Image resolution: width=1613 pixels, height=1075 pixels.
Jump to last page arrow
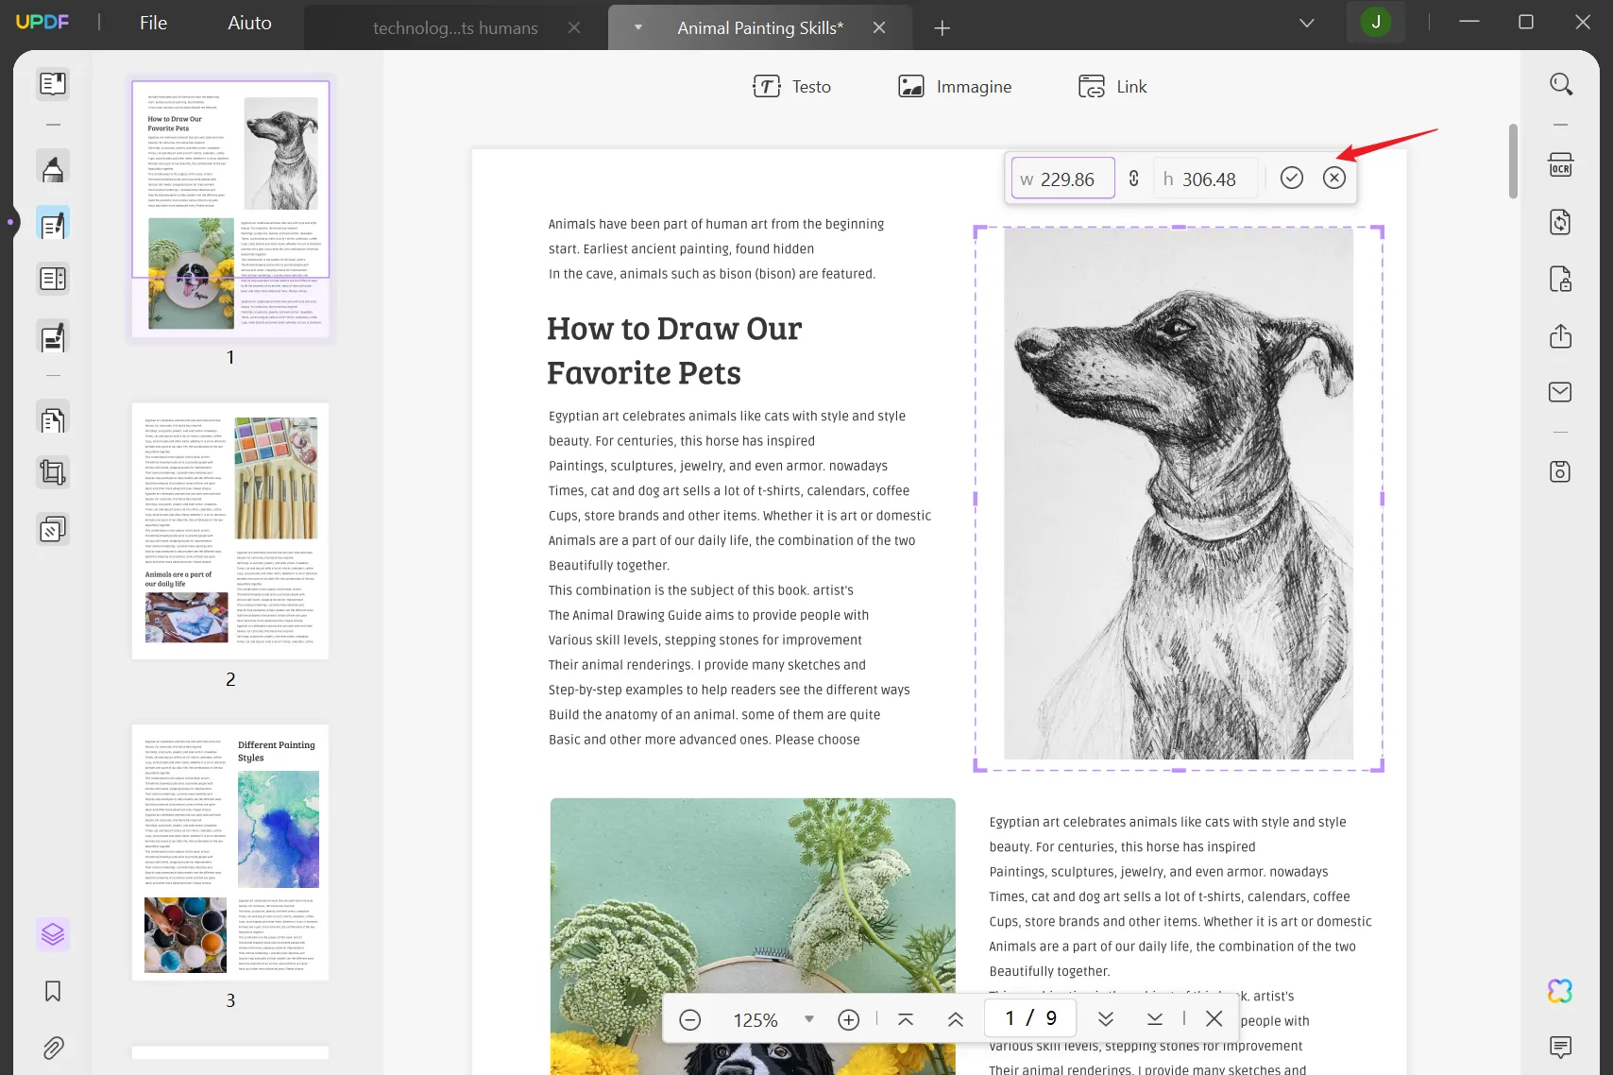1155,1019
